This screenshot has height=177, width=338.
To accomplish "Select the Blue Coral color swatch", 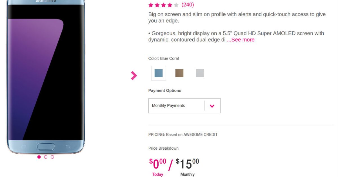I will pos(159,73).
